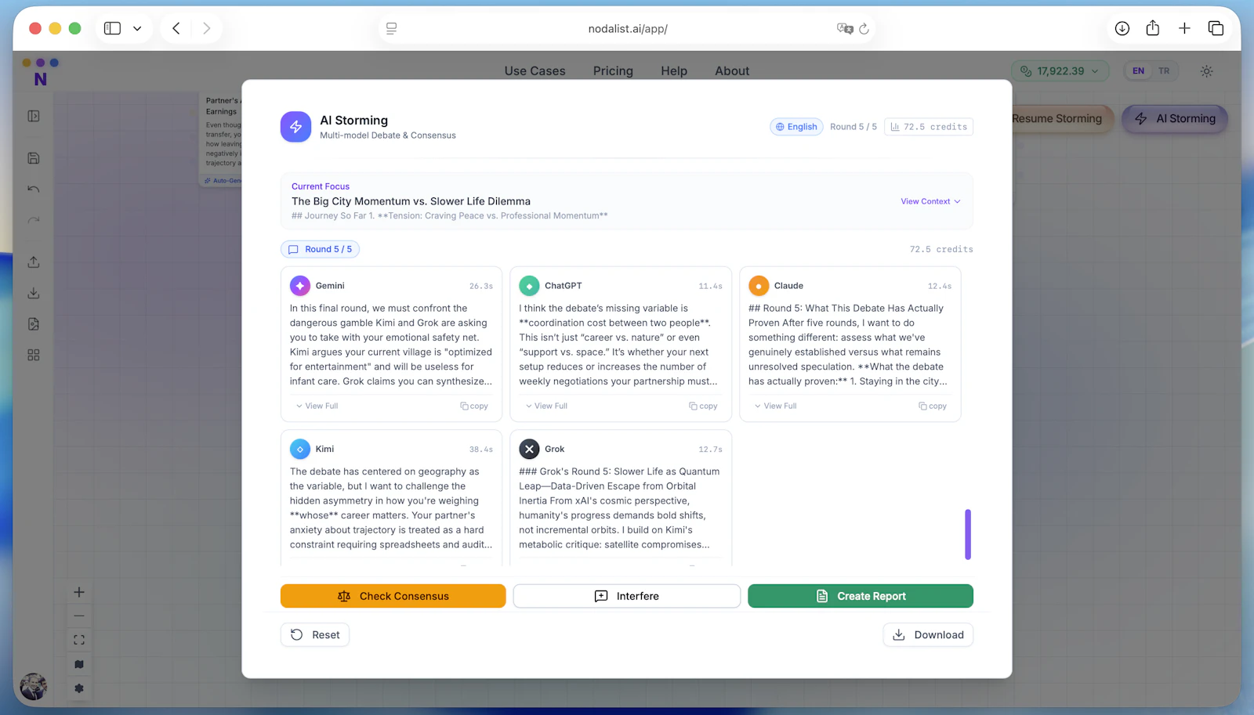Go back to the previous page
1254x715 pixels.
[176, 28]
